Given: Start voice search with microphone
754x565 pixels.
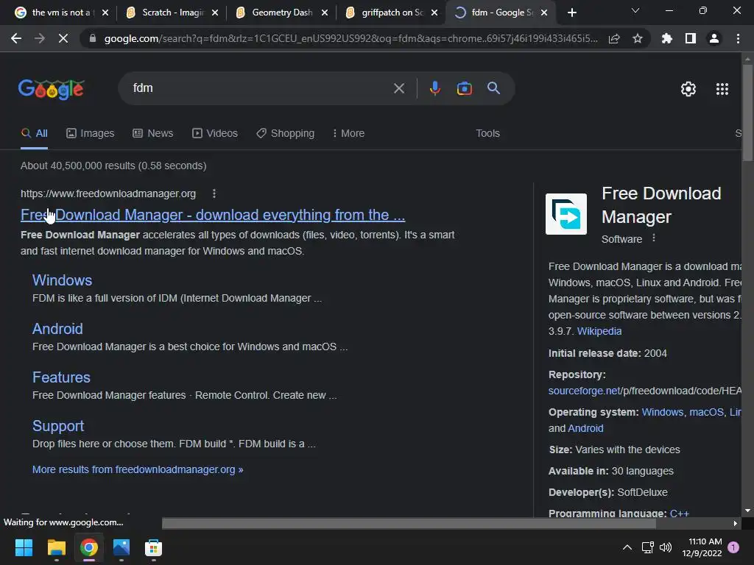Looking at the screenshot, I should tap(434, 88).
